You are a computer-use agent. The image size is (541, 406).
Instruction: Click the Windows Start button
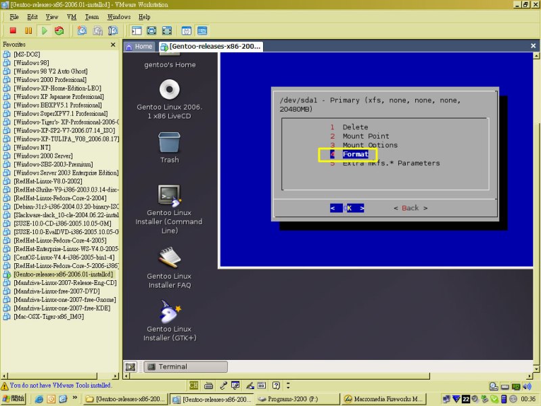(14, 399)
